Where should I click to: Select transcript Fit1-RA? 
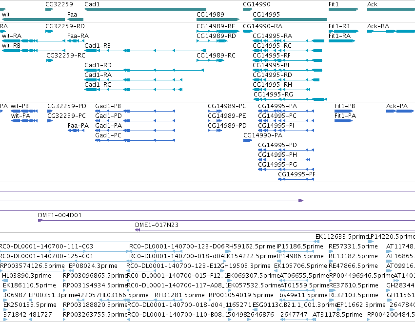(x=339, y=36)
